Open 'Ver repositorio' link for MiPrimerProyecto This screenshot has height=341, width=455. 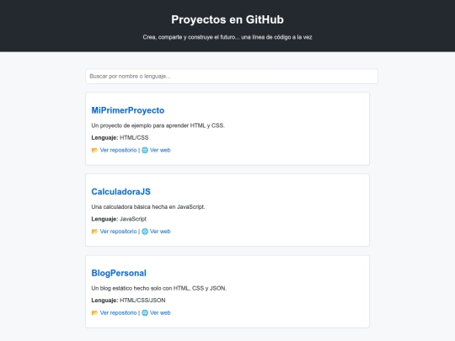(x=118, y=150)
